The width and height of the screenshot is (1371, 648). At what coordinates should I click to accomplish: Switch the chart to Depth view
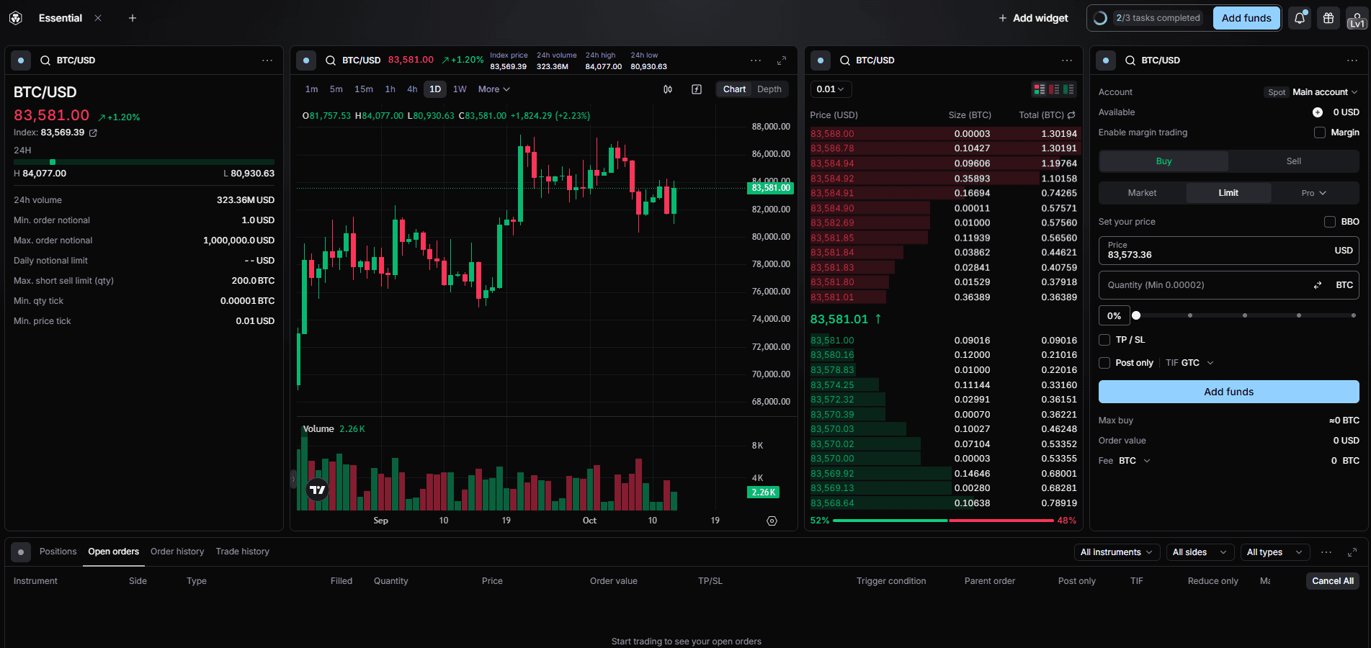pos(769,89)
